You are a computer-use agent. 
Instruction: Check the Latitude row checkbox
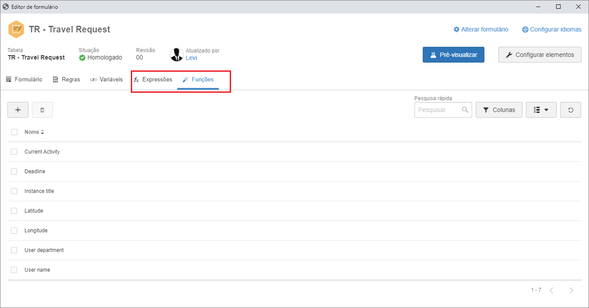(x=14, y=211)
